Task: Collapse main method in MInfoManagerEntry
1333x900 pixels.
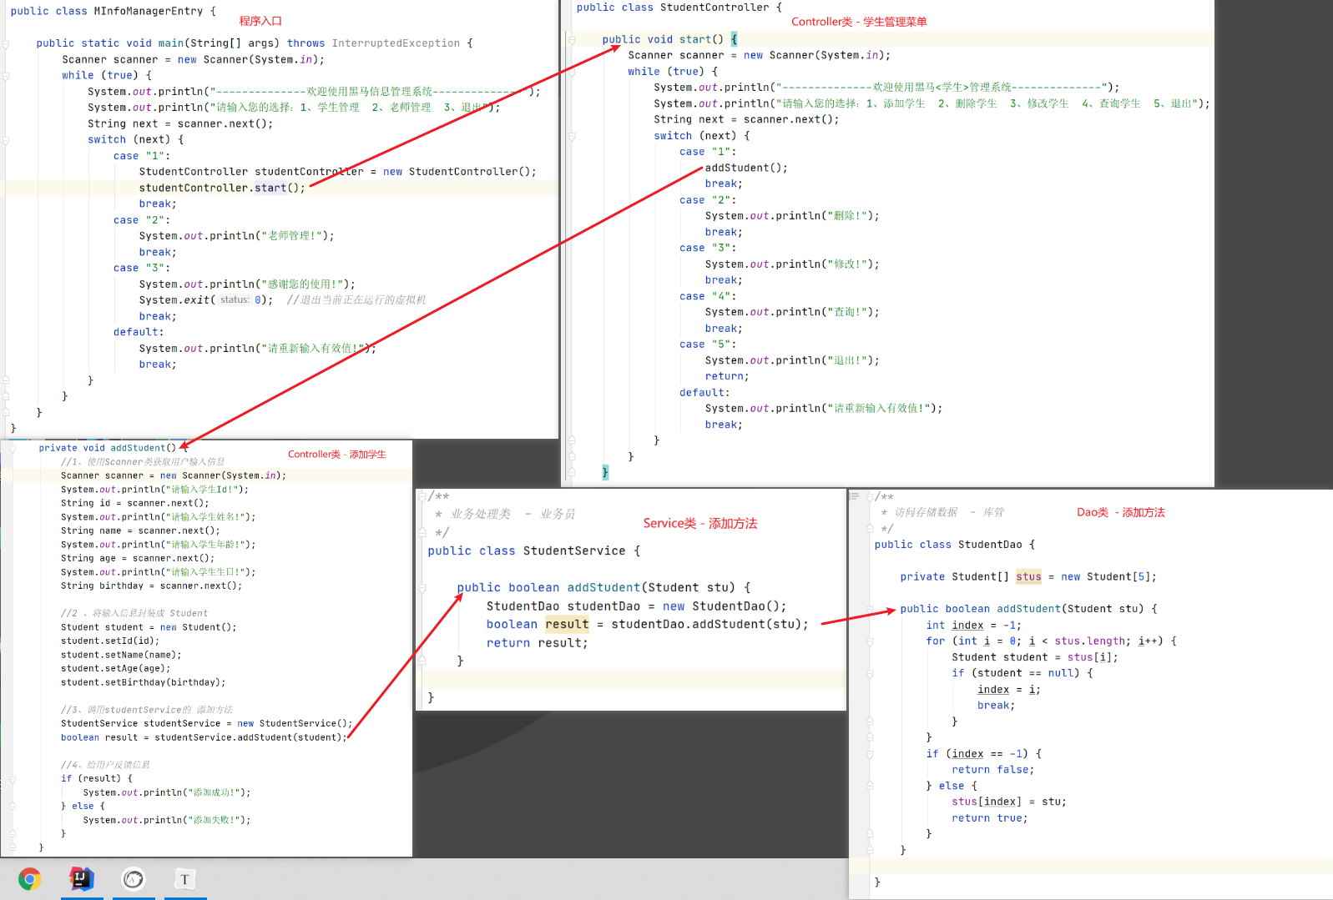Action: [6, 43]
